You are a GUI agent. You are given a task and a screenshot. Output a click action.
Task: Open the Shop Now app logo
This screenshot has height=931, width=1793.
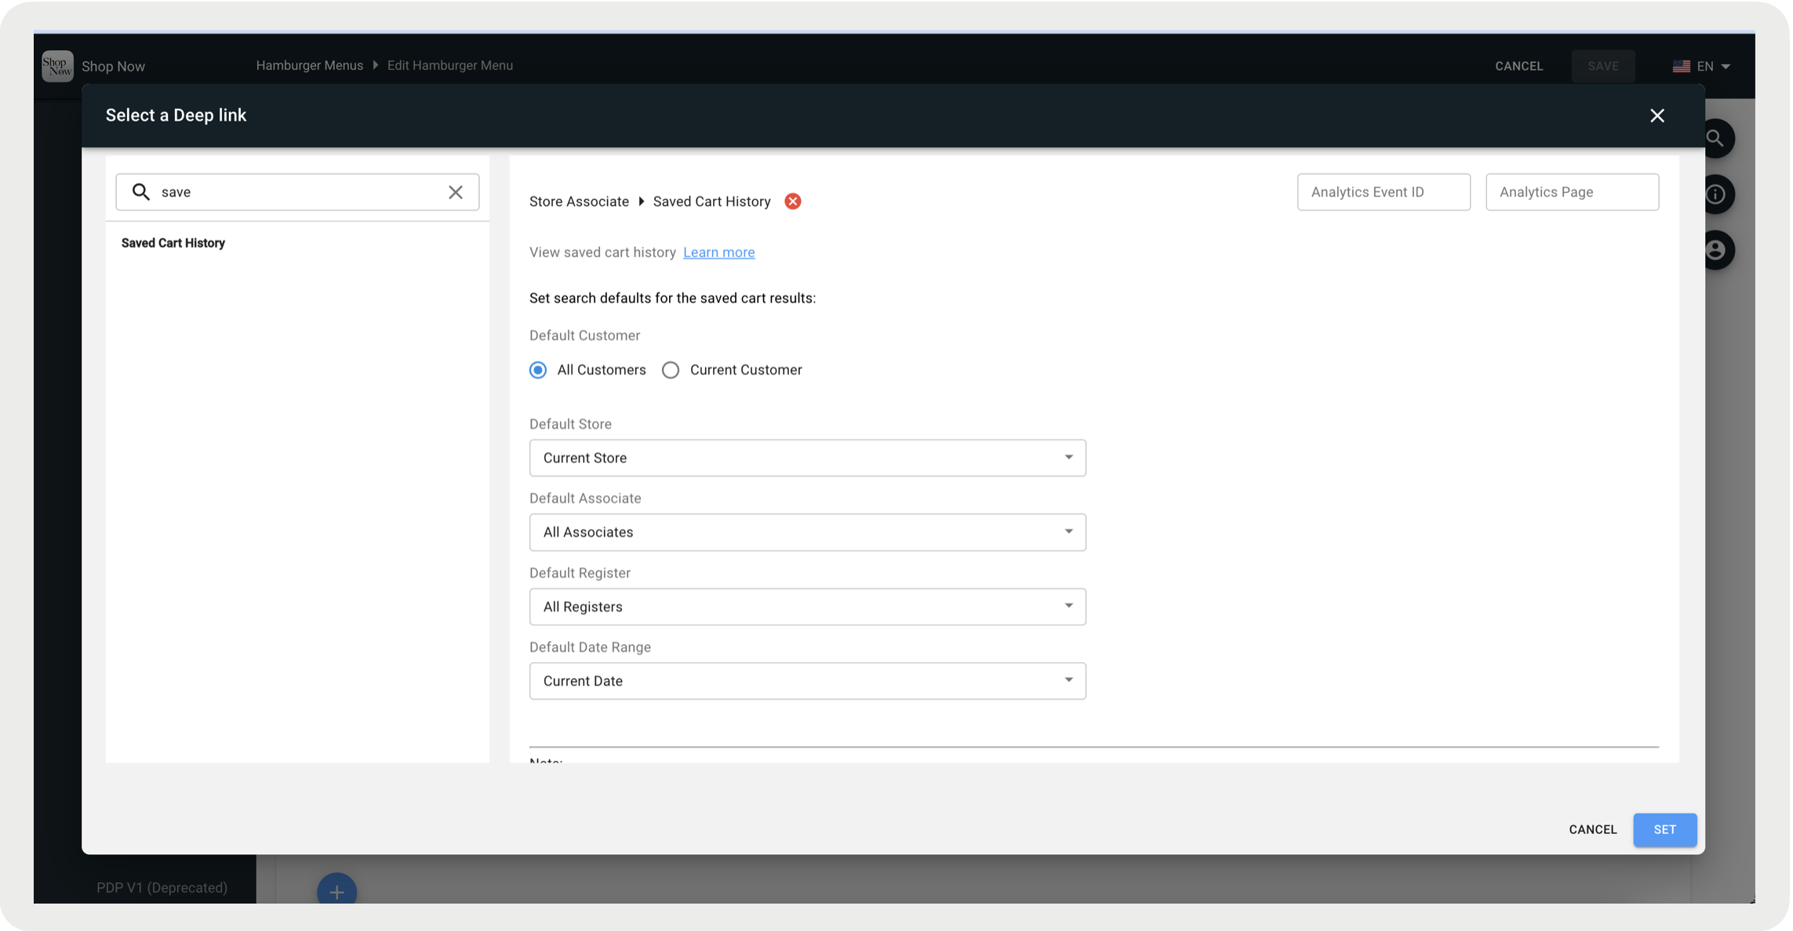click(57, 66)
